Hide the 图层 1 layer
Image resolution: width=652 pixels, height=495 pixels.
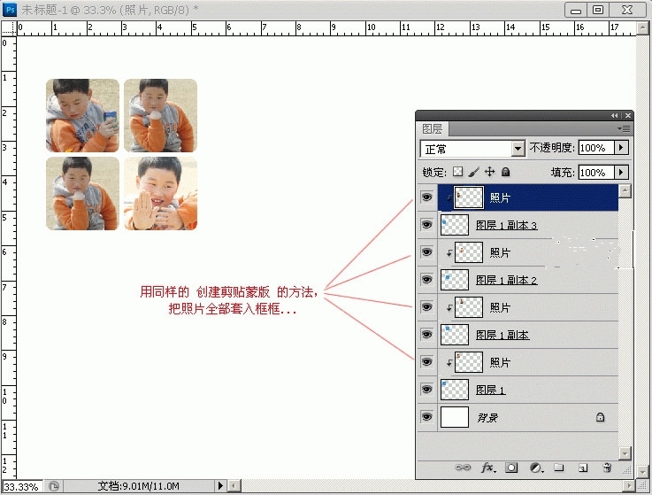[x=427, y=390]
